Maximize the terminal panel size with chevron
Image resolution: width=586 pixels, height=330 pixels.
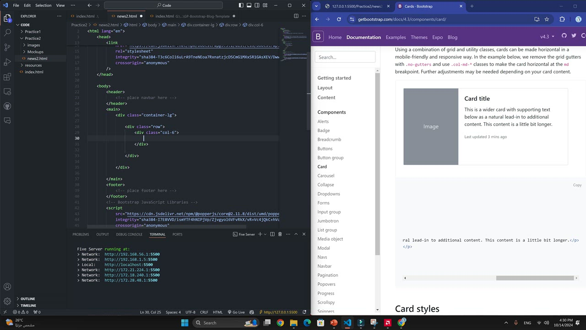[296, 234]
